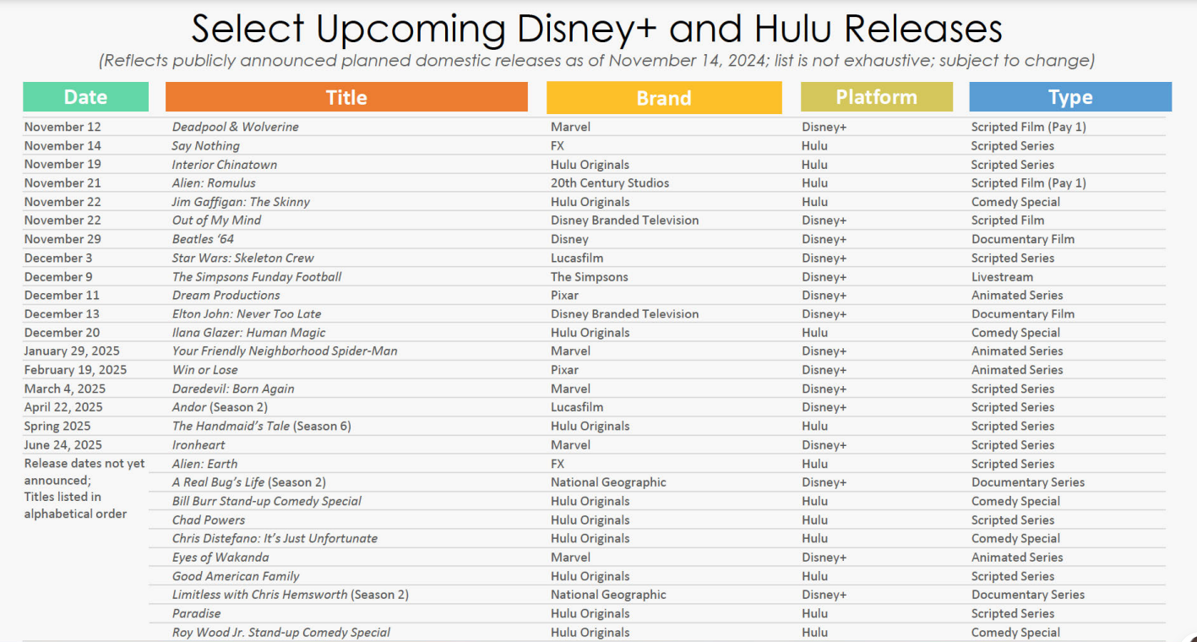Click the 'April 22, 2025' date
This screenshot has width=1197, height=642.
pos(63,407)
